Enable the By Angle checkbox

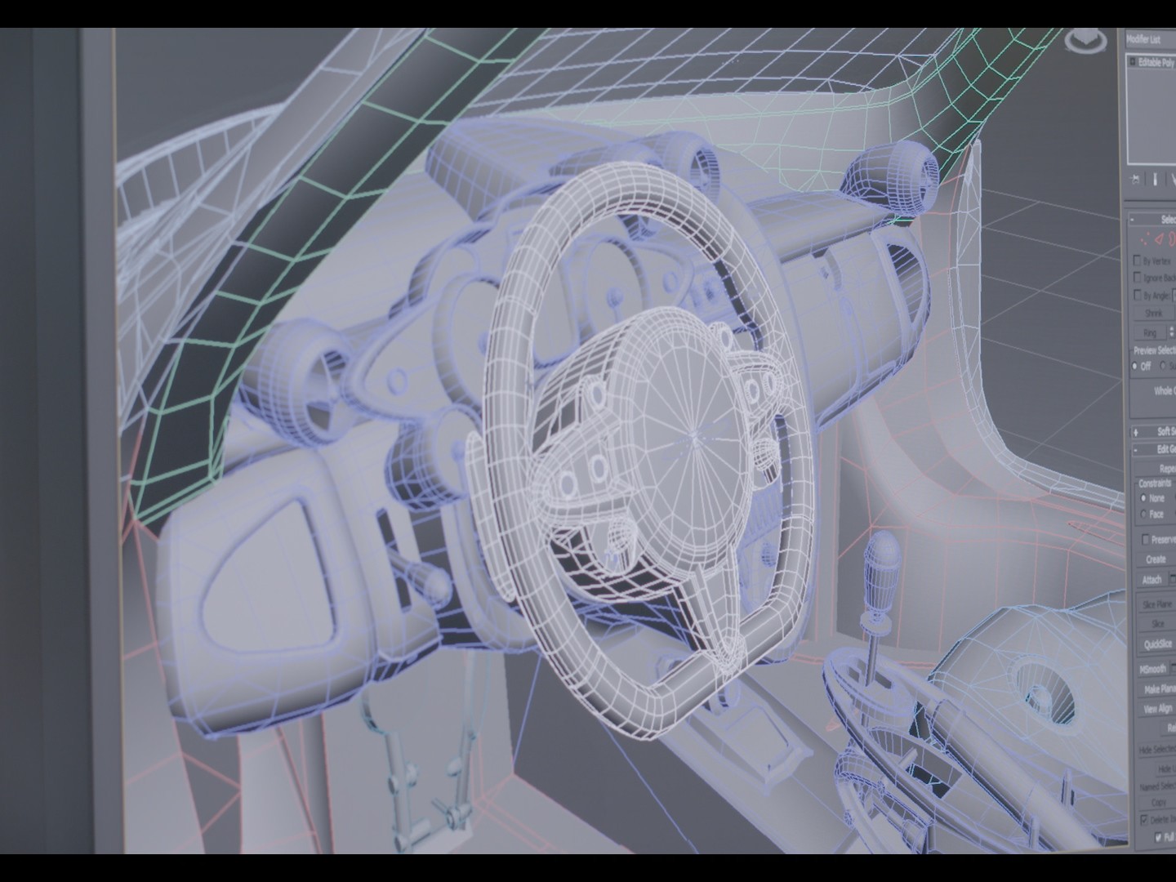[x=1137, y=296]
